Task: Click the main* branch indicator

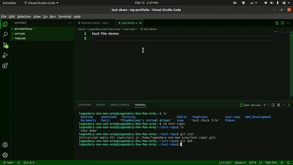Action: tap(8, 163)
